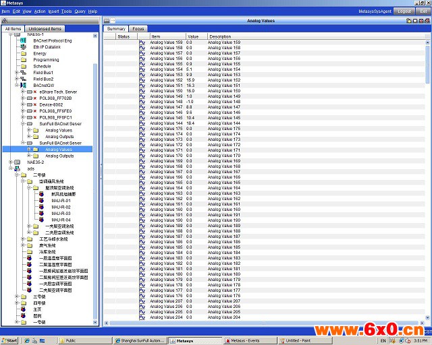Click the back button at the left of the Analog Values bar
Image resolution: width=432 pixels, height=345 pixels.
[107, 21]
